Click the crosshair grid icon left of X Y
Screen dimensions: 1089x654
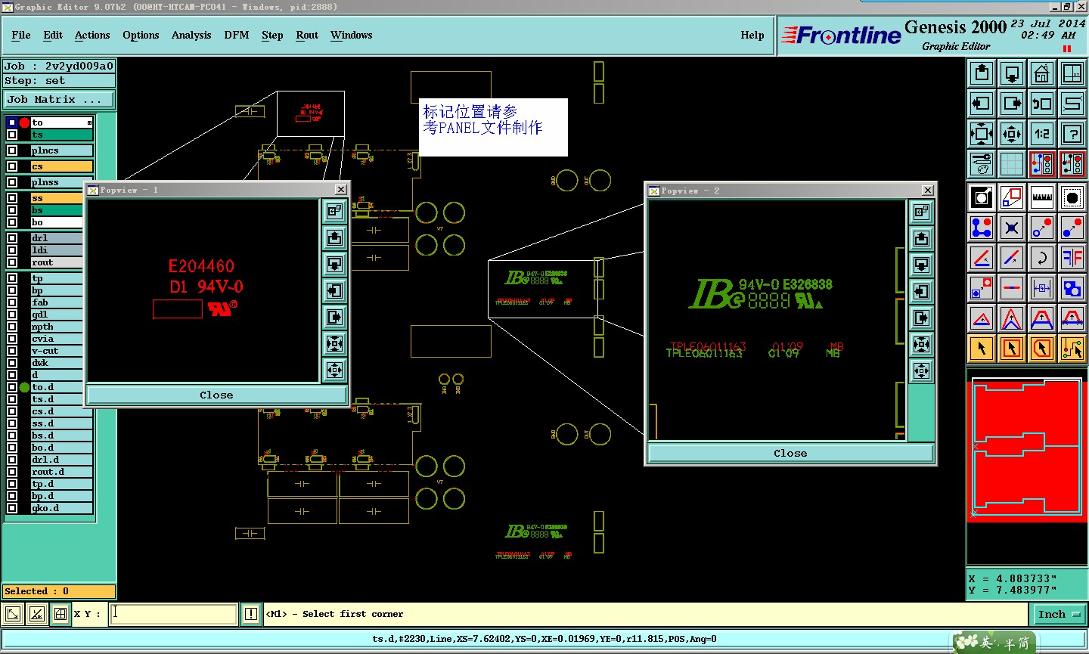pos(60,614)
